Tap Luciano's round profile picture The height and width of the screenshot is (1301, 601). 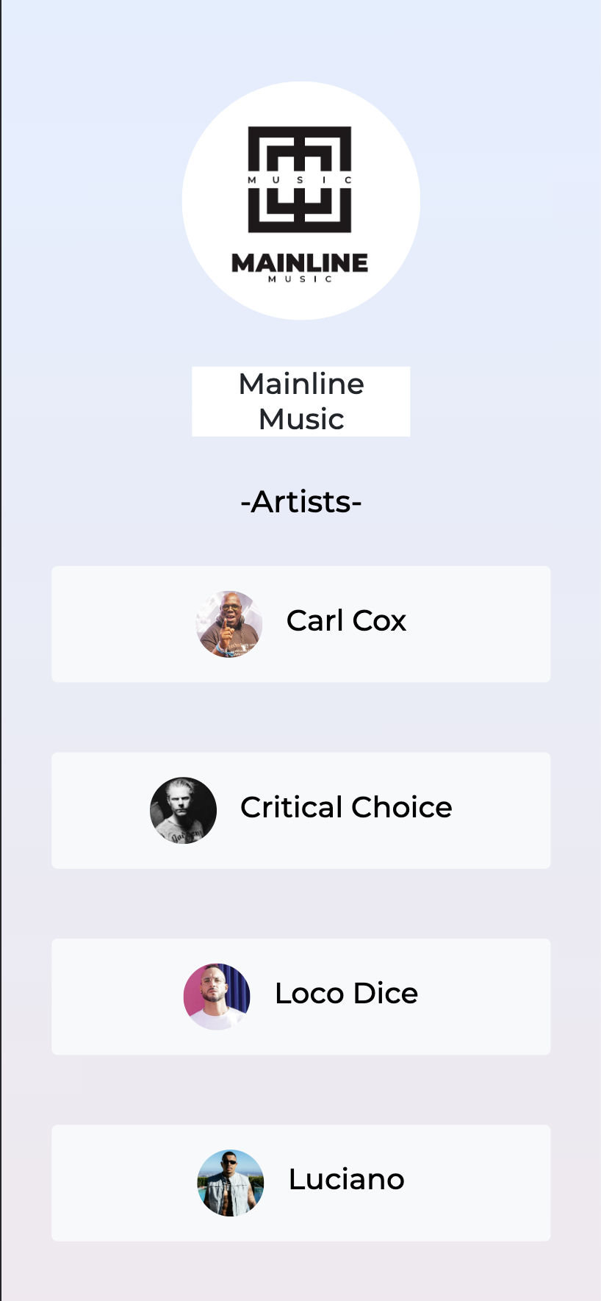coord(231,1183)
